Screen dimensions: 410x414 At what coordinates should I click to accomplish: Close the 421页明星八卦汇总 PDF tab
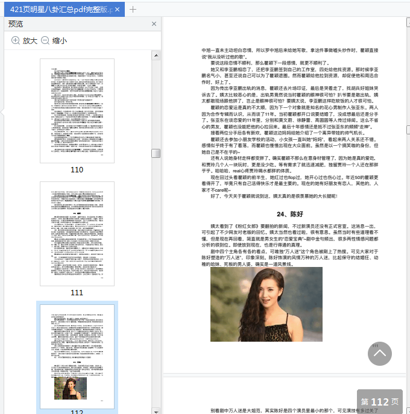click(x=117, y=10)
